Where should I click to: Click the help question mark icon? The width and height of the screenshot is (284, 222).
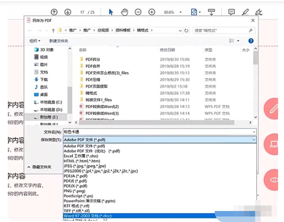[x=251, y=41]
